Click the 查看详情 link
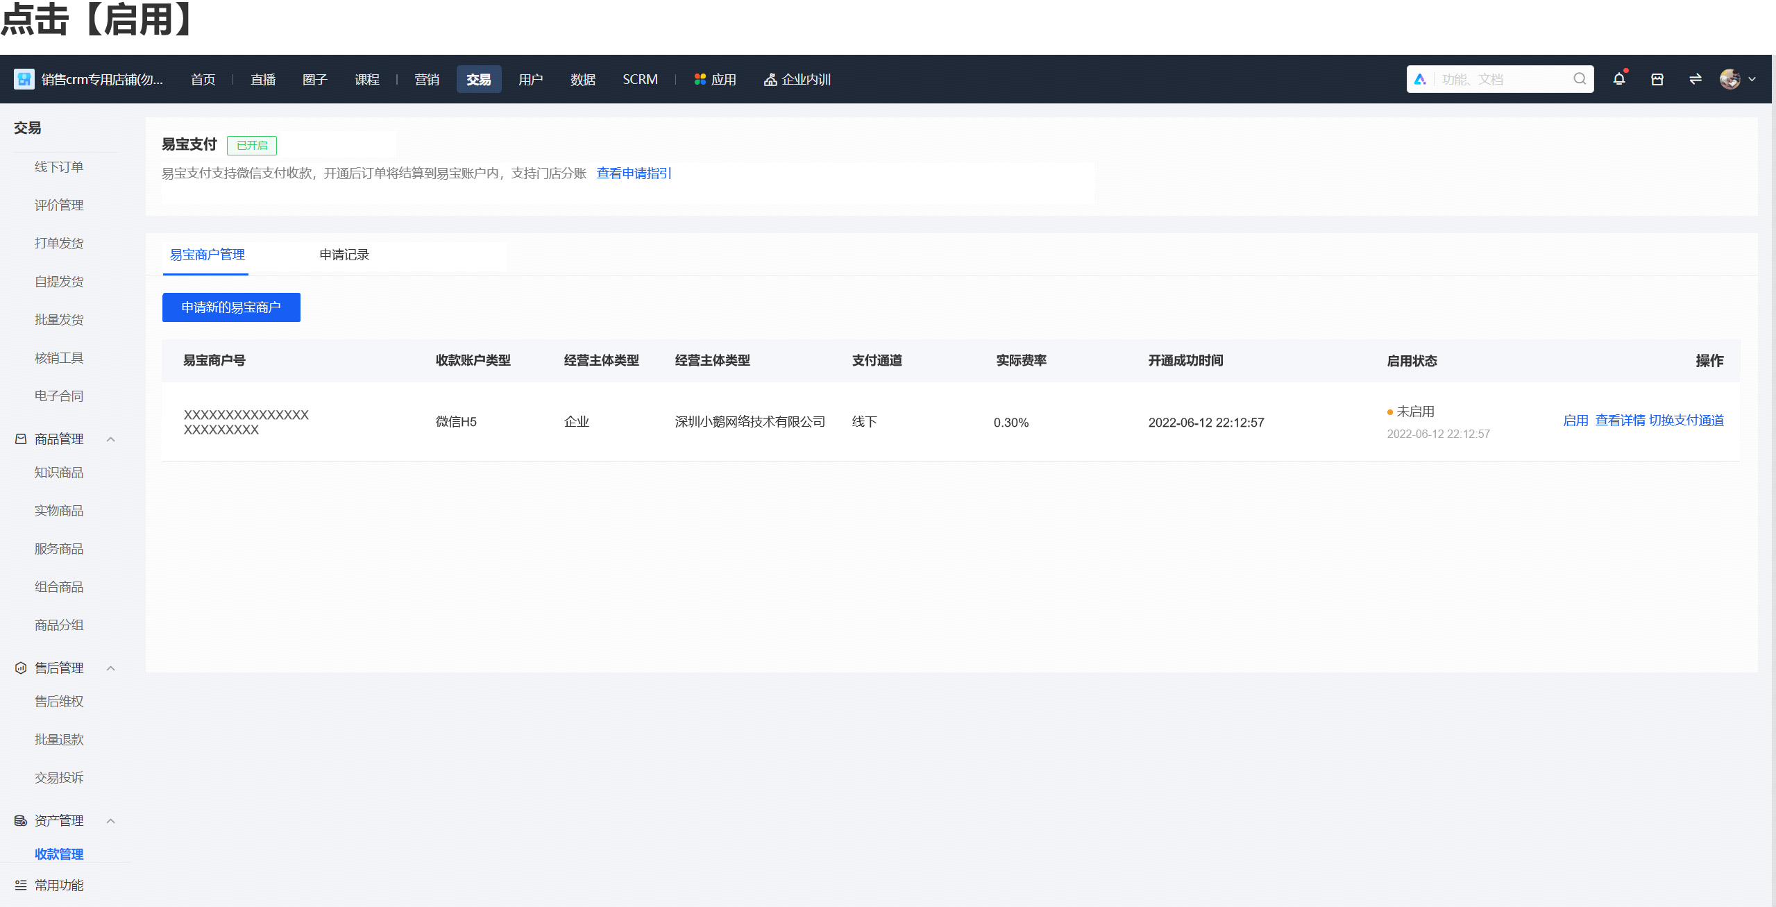The image size is (1776, 907). tap(1620, 421)
